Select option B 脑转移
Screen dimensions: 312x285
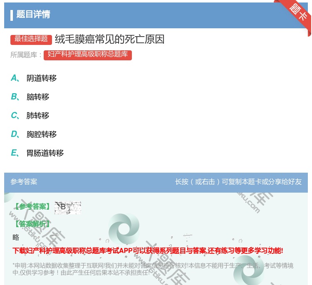tap(30, 97)
